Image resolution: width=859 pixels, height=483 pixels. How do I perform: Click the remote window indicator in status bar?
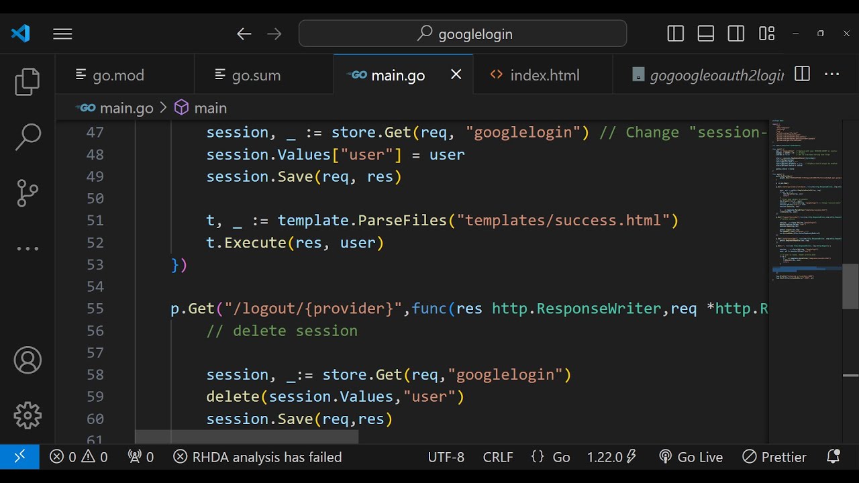tap(19, 457)
